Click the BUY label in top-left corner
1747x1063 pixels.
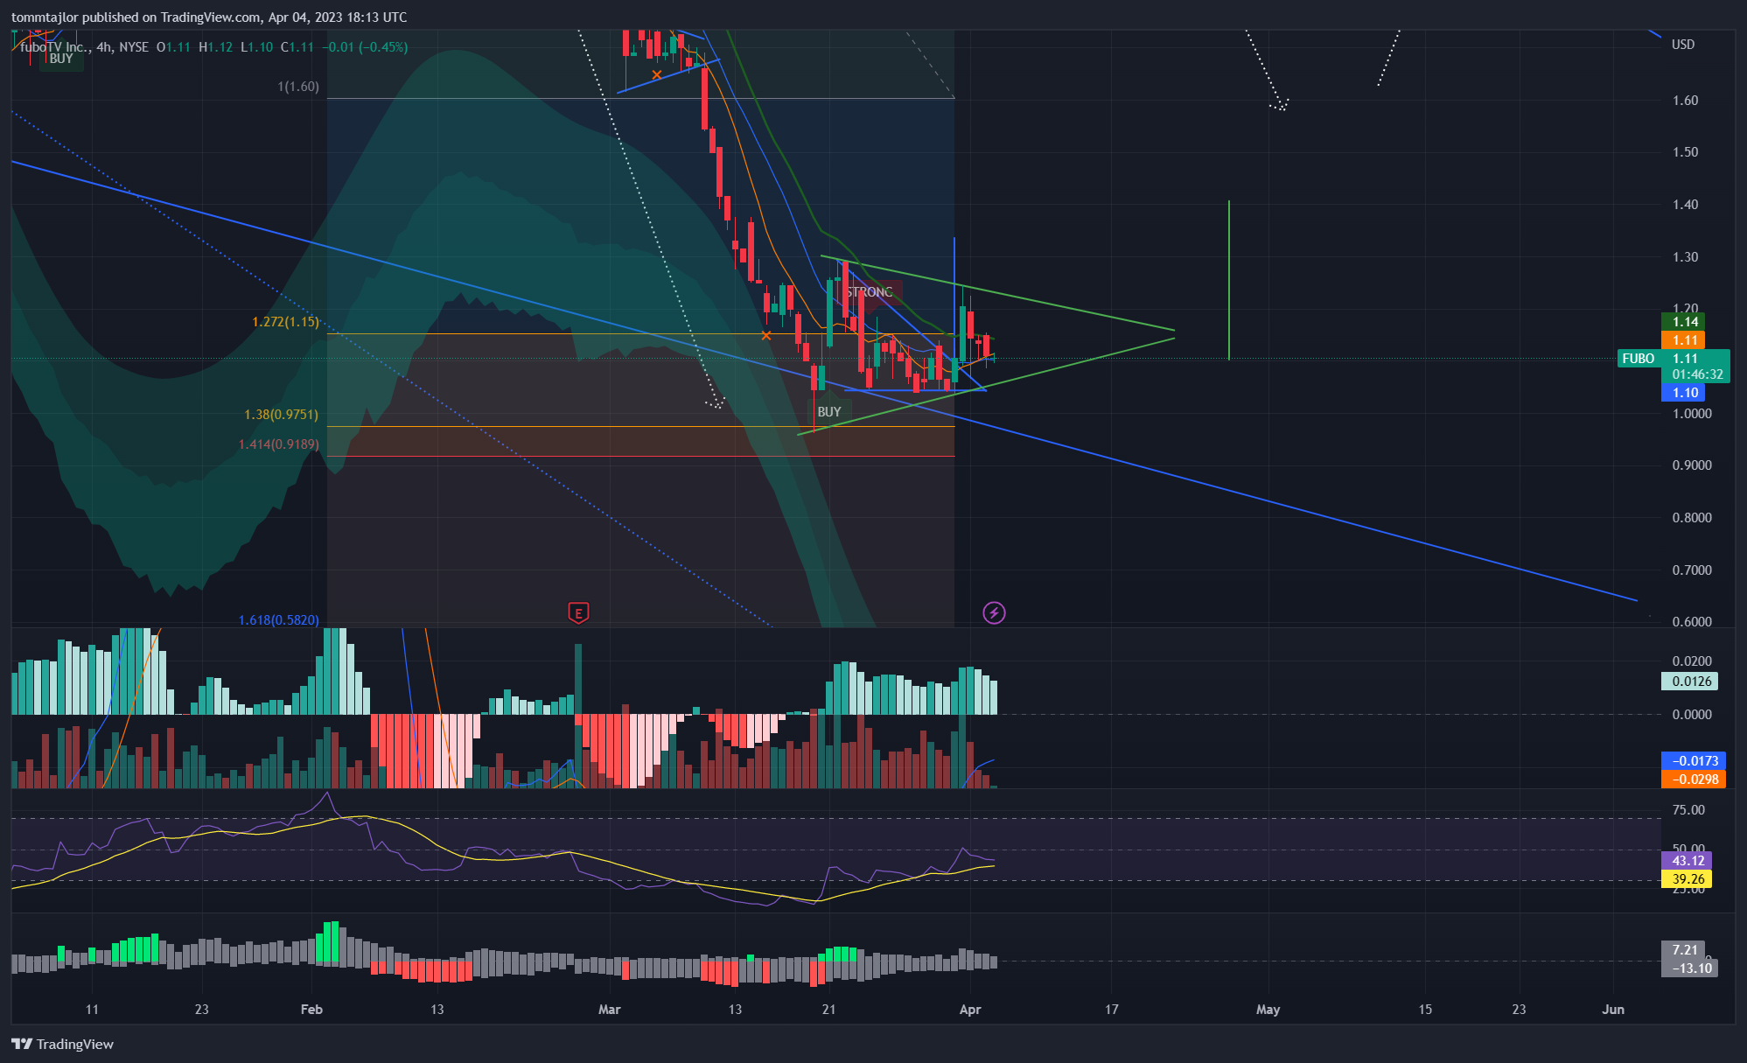[60, 59]
